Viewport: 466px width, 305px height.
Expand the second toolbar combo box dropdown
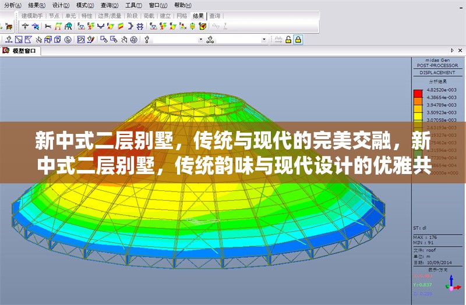[x=264, y=40]
